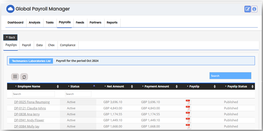This screenshot has width=263, height=131.
Task: Select net amount GBP 4,843.00
Action: [113, 108]
